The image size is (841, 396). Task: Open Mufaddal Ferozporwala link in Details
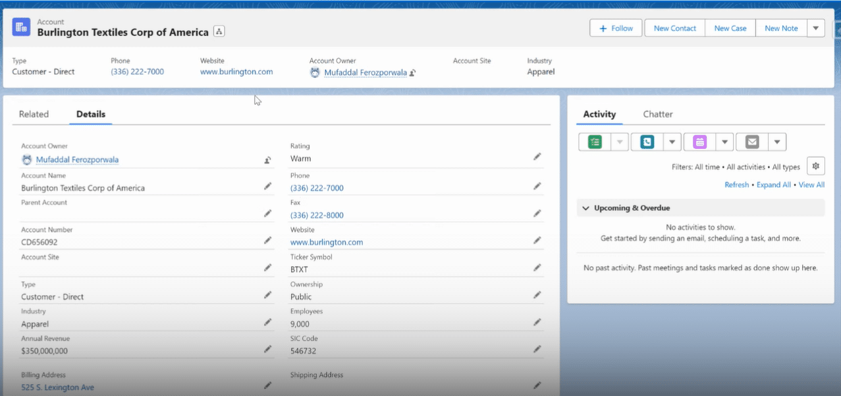point(77,159)
